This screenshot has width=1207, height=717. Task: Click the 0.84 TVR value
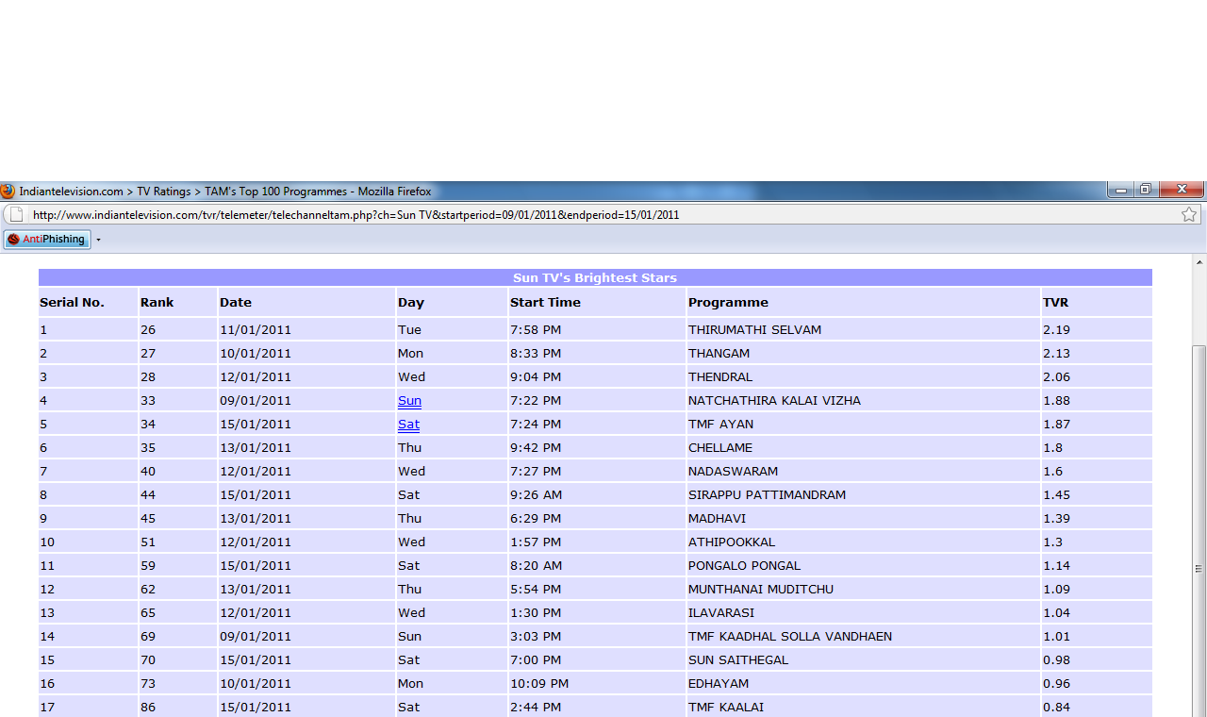[x=1056, y=708]
